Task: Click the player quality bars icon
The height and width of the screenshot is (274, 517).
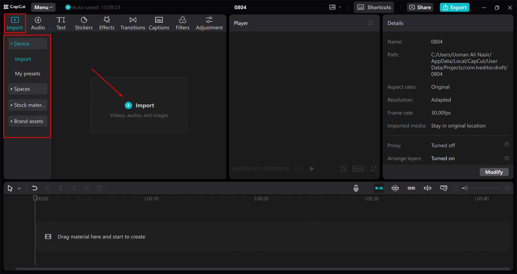Action: tap(299, 169)
